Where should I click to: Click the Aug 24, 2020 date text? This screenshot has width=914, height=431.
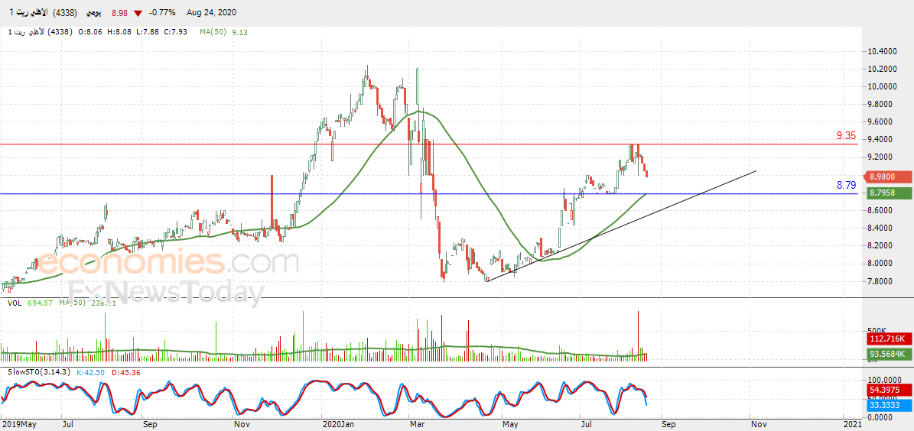(x=212, y=12)
